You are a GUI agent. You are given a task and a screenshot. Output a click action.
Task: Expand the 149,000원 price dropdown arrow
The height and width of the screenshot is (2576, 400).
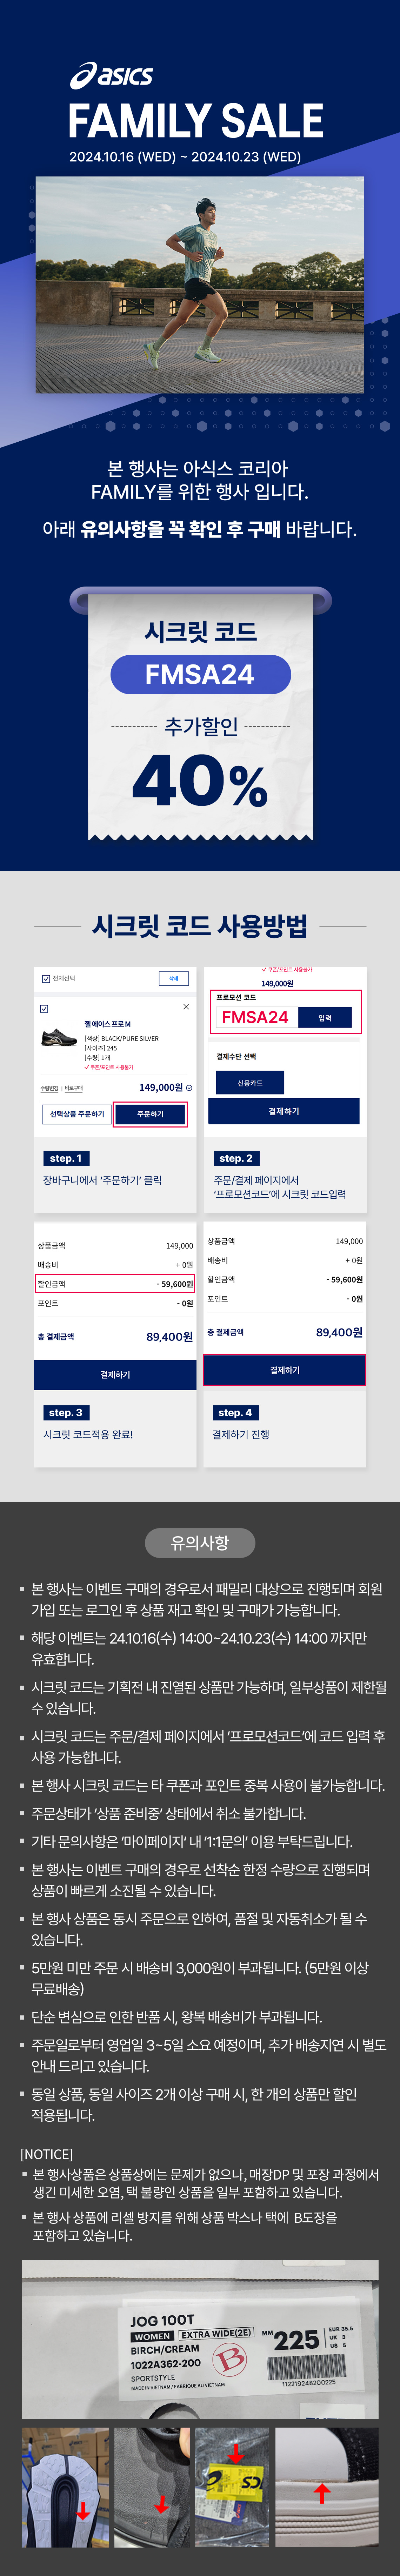[x=189, y=1088]
